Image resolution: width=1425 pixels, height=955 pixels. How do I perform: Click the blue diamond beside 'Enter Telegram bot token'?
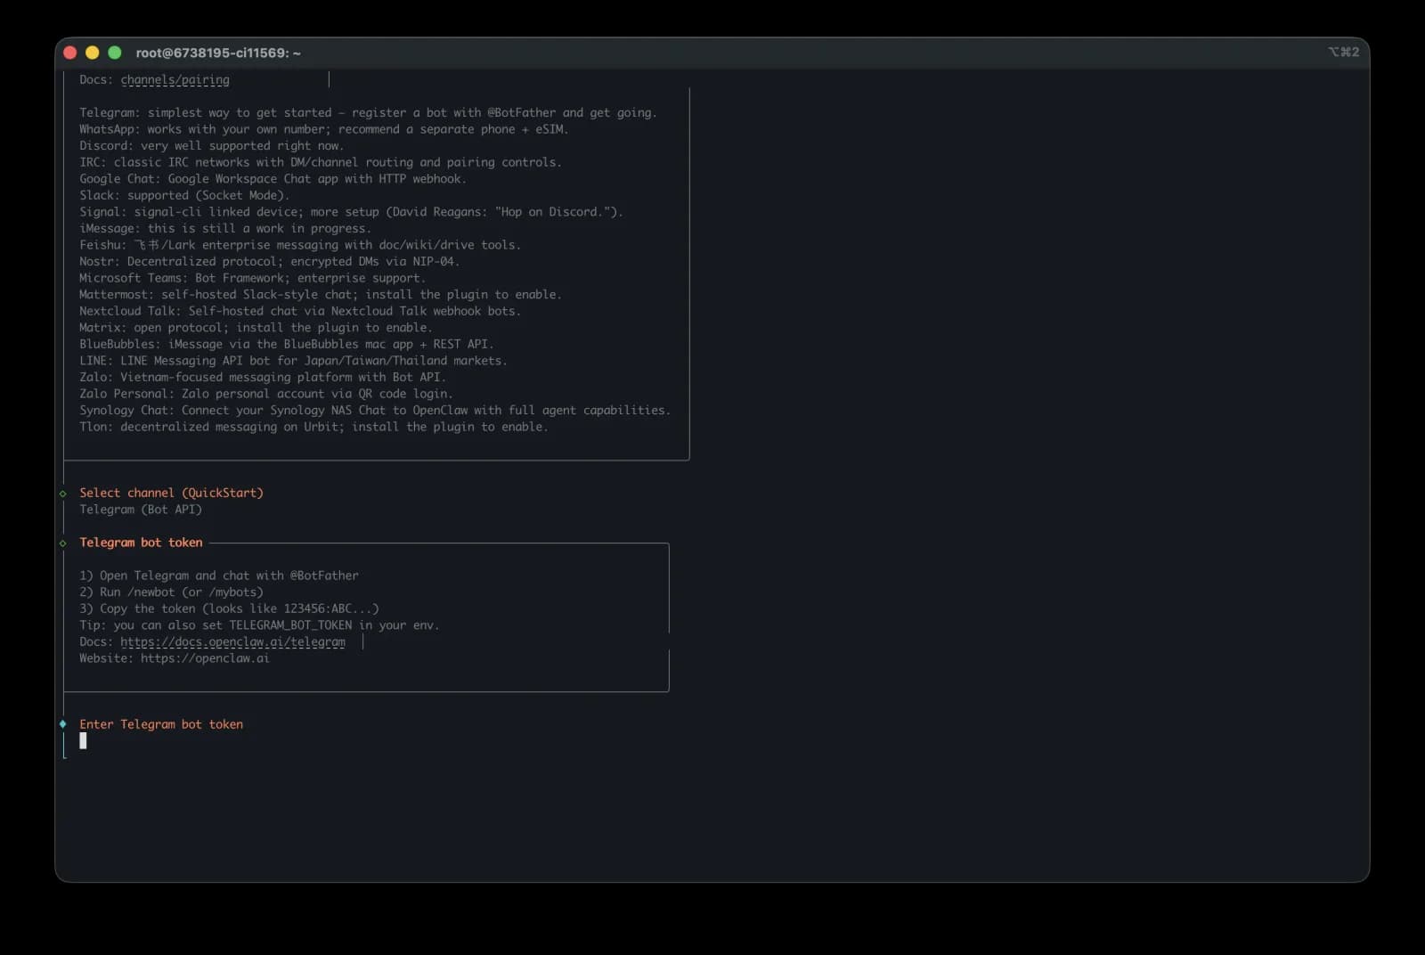[63, 724]
